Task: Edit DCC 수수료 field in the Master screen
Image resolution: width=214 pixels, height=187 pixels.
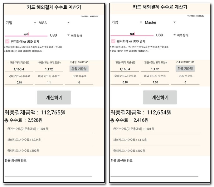Action: 185,82
